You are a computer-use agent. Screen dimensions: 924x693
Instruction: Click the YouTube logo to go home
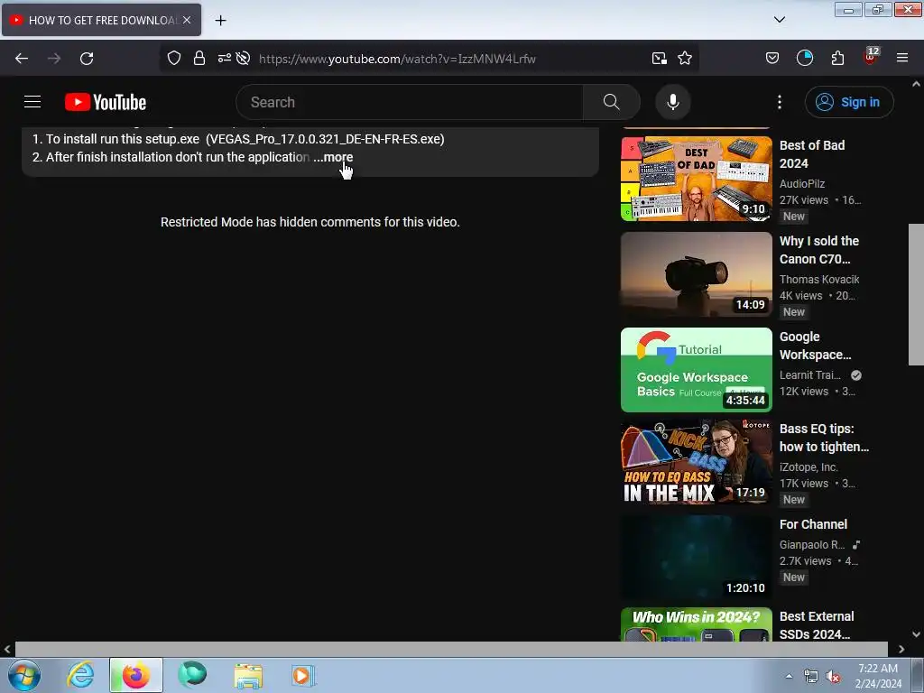106,102
